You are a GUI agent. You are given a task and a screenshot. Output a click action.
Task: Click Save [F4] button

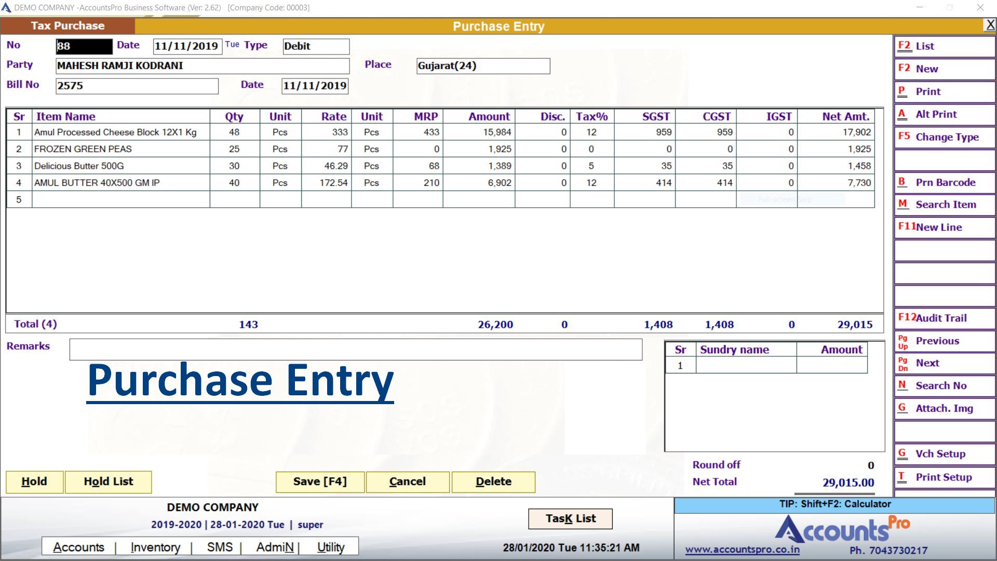[x=320, y=482]
